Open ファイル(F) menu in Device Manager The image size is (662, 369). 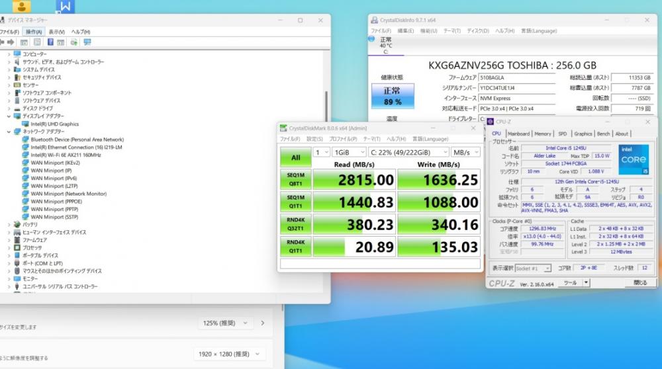coord(9,32)
